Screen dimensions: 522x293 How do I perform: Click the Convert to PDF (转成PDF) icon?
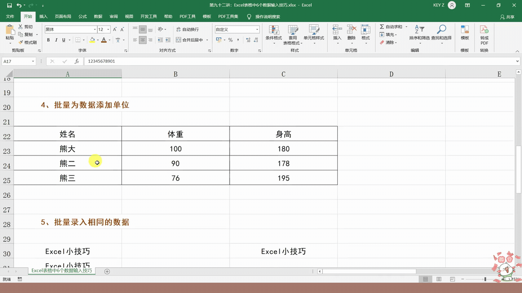pos(484,31)
